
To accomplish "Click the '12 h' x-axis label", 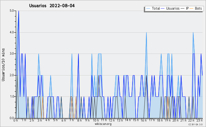I will (x=112, y=120).
